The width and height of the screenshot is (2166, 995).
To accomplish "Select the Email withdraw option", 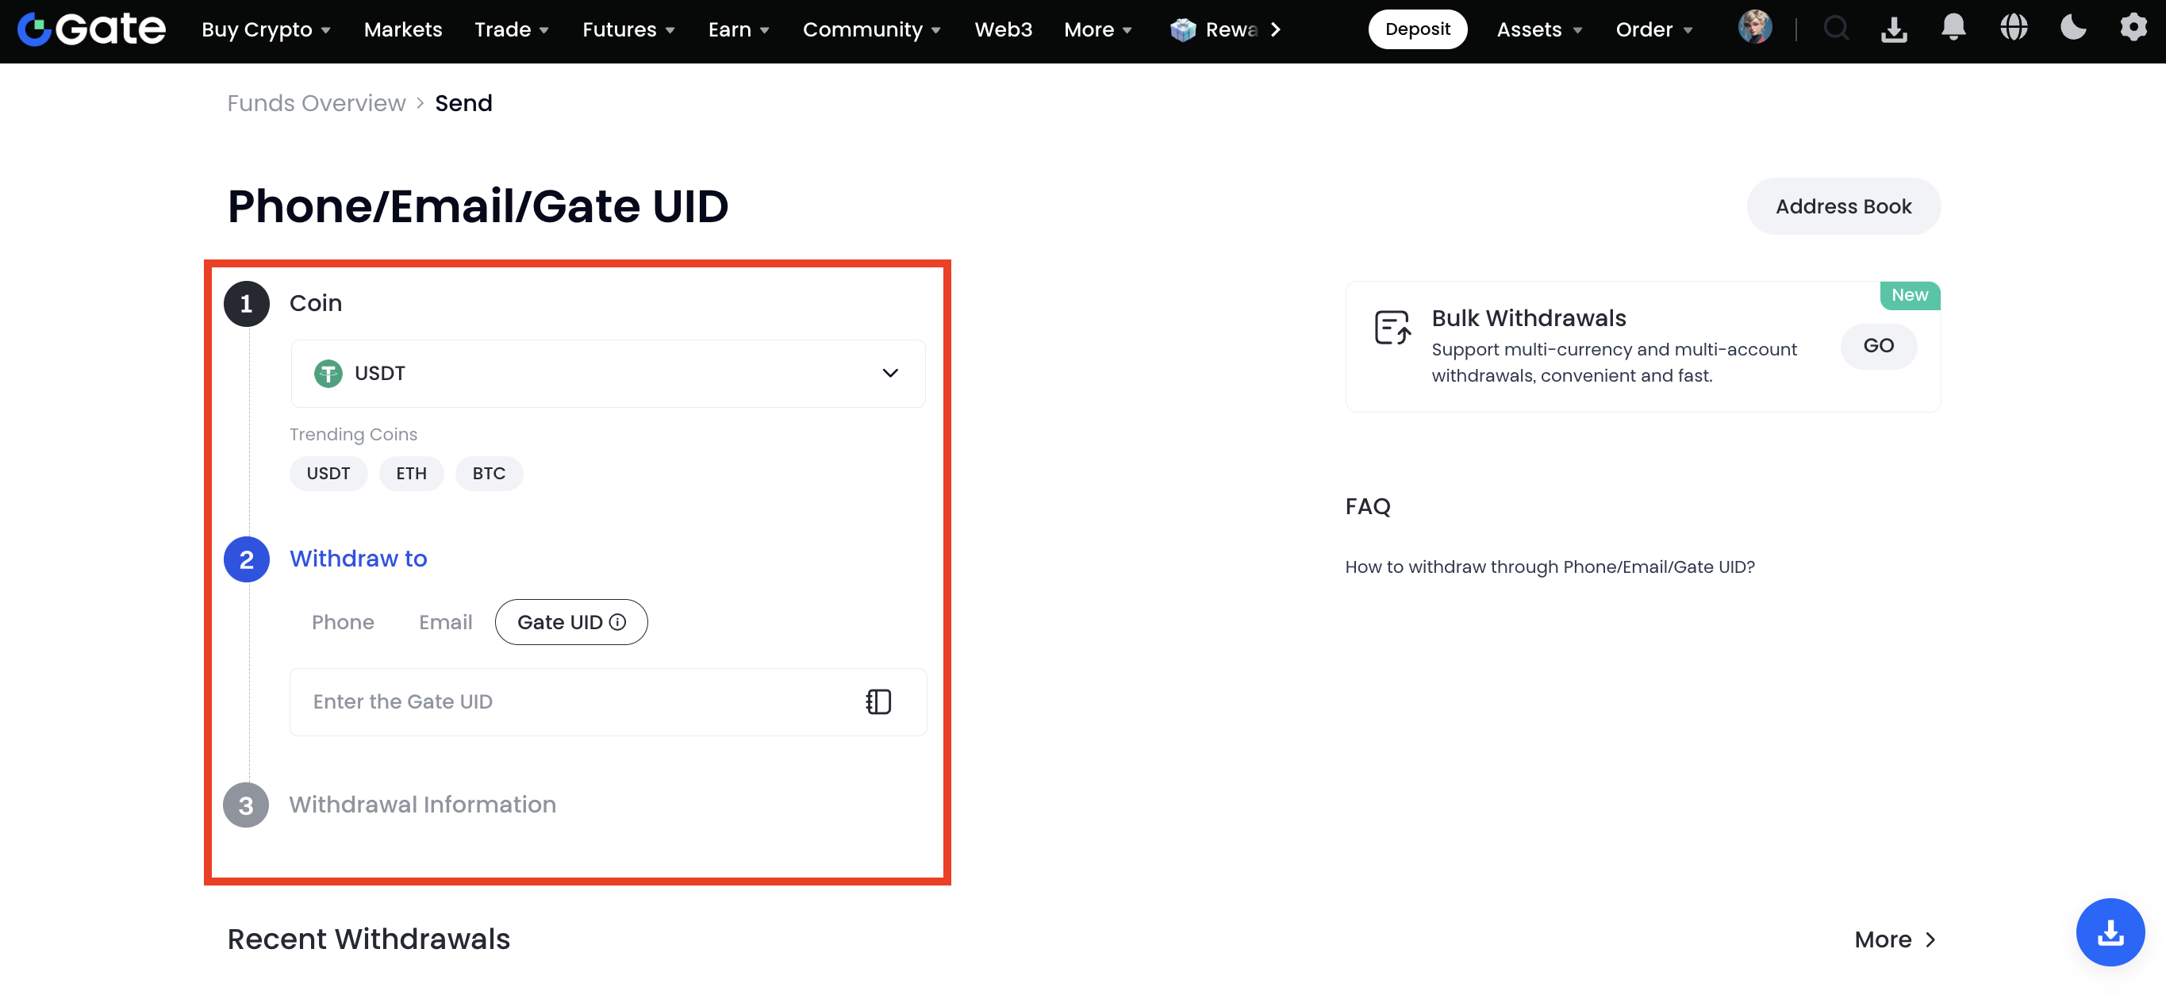I will click(445, 622).
